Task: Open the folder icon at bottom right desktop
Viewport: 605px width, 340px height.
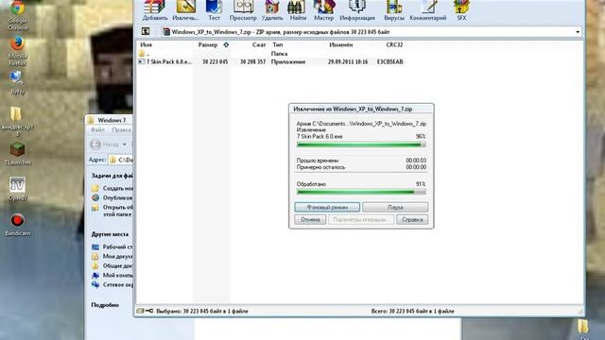Action: click(583, 326)
